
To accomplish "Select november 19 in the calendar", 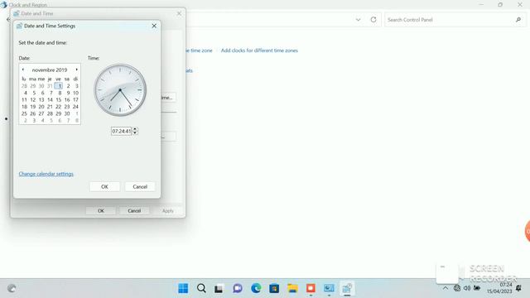I will click(x=33, y=107).
